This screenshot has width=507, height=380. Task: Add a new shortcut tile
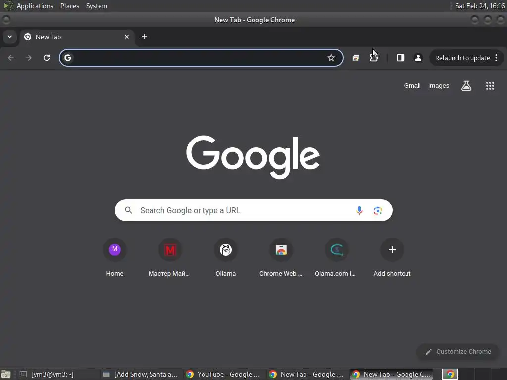[x=392, y=257]
